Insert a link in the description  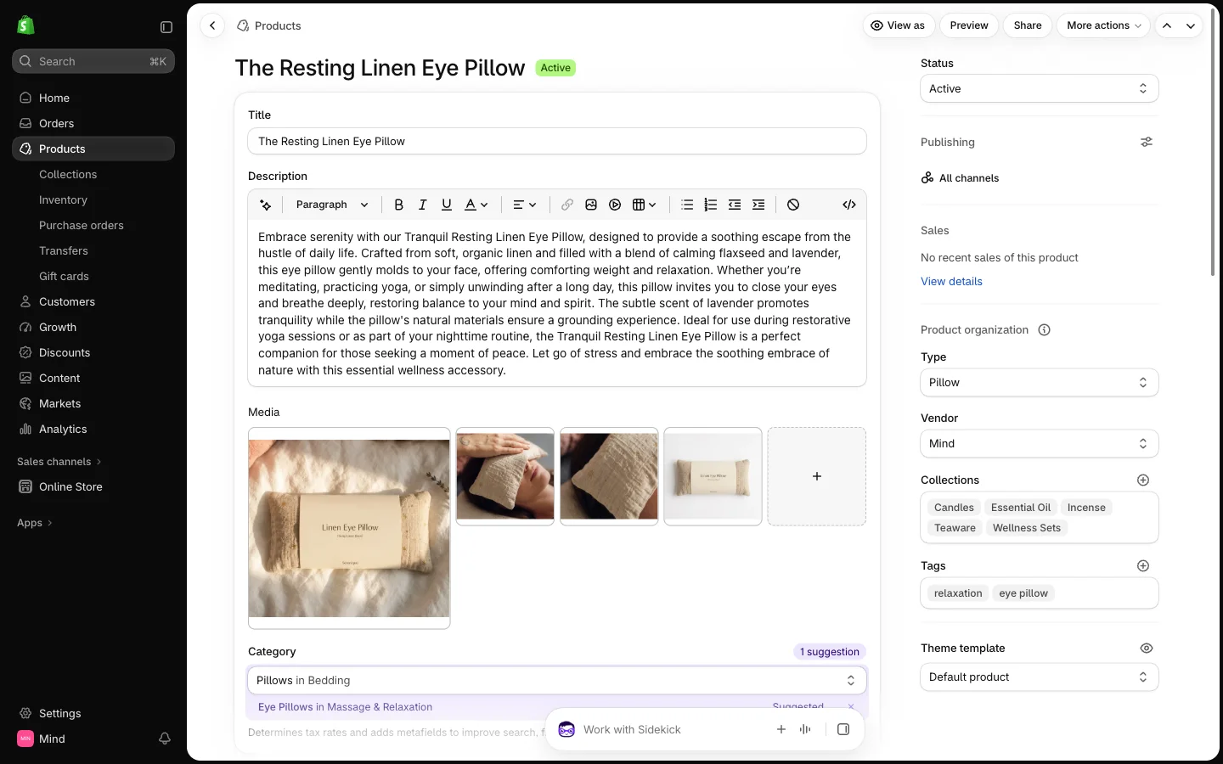tap(567, 205)
